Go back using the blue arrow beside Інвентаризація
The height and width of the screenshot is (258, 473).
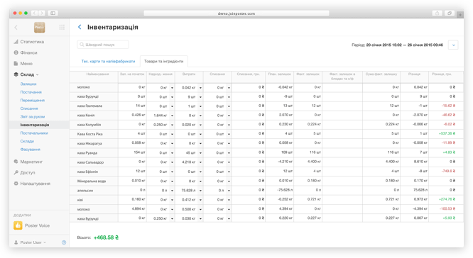pyautogui.click(x=80, y=27)
